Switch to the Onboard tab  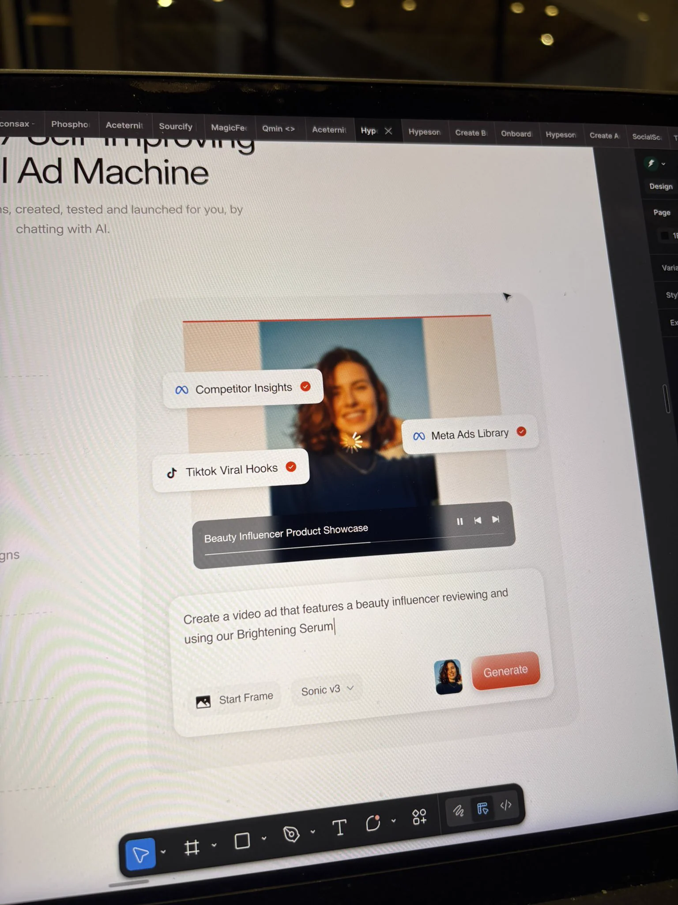click(516, 134)
